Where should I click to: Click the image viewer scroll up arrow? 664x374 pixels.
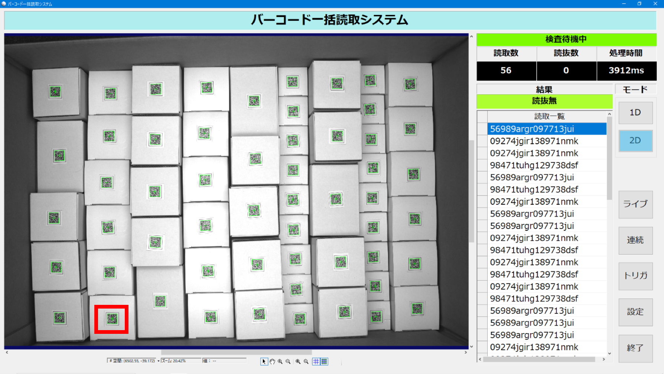point(472,36)
